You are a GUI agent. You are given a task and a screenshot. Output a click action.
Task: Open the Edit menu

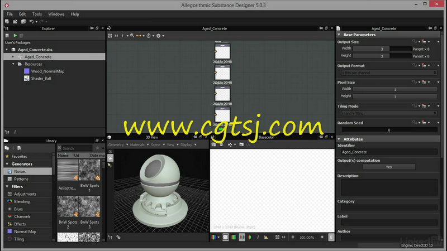pyautogui.click(x=22, y=14)
